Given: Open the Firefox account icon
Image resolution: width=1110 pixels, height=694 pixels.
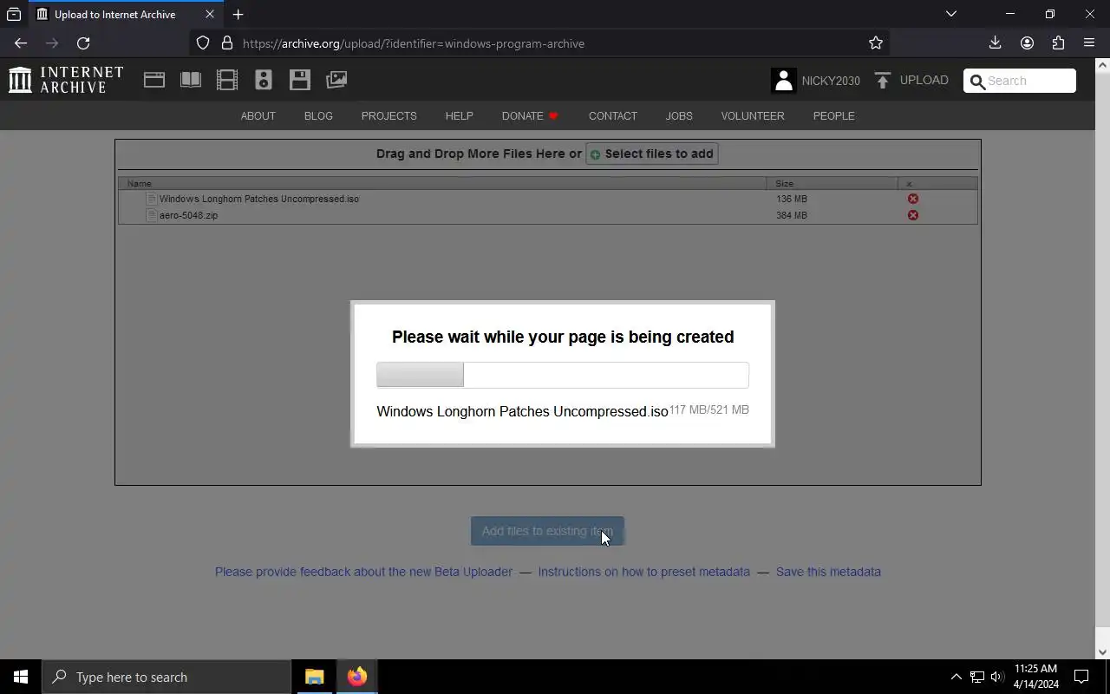Looking at the screenshot, I should pyautogui.click(x=1027, y=43).
